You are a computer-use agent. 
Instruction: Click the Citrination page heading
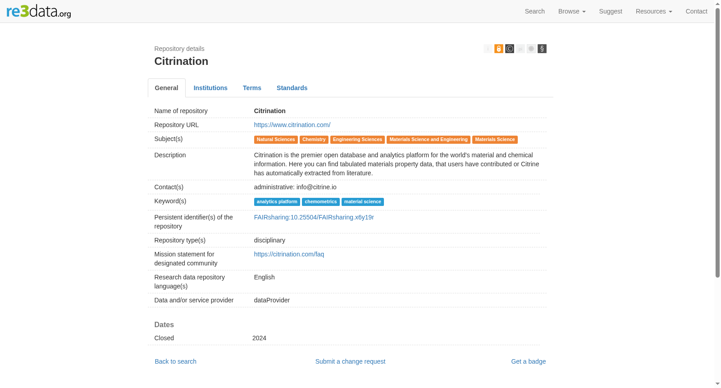coord(181,61)
